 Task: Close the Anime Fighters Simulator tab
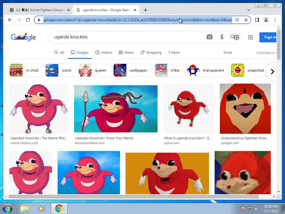[68, 10]
